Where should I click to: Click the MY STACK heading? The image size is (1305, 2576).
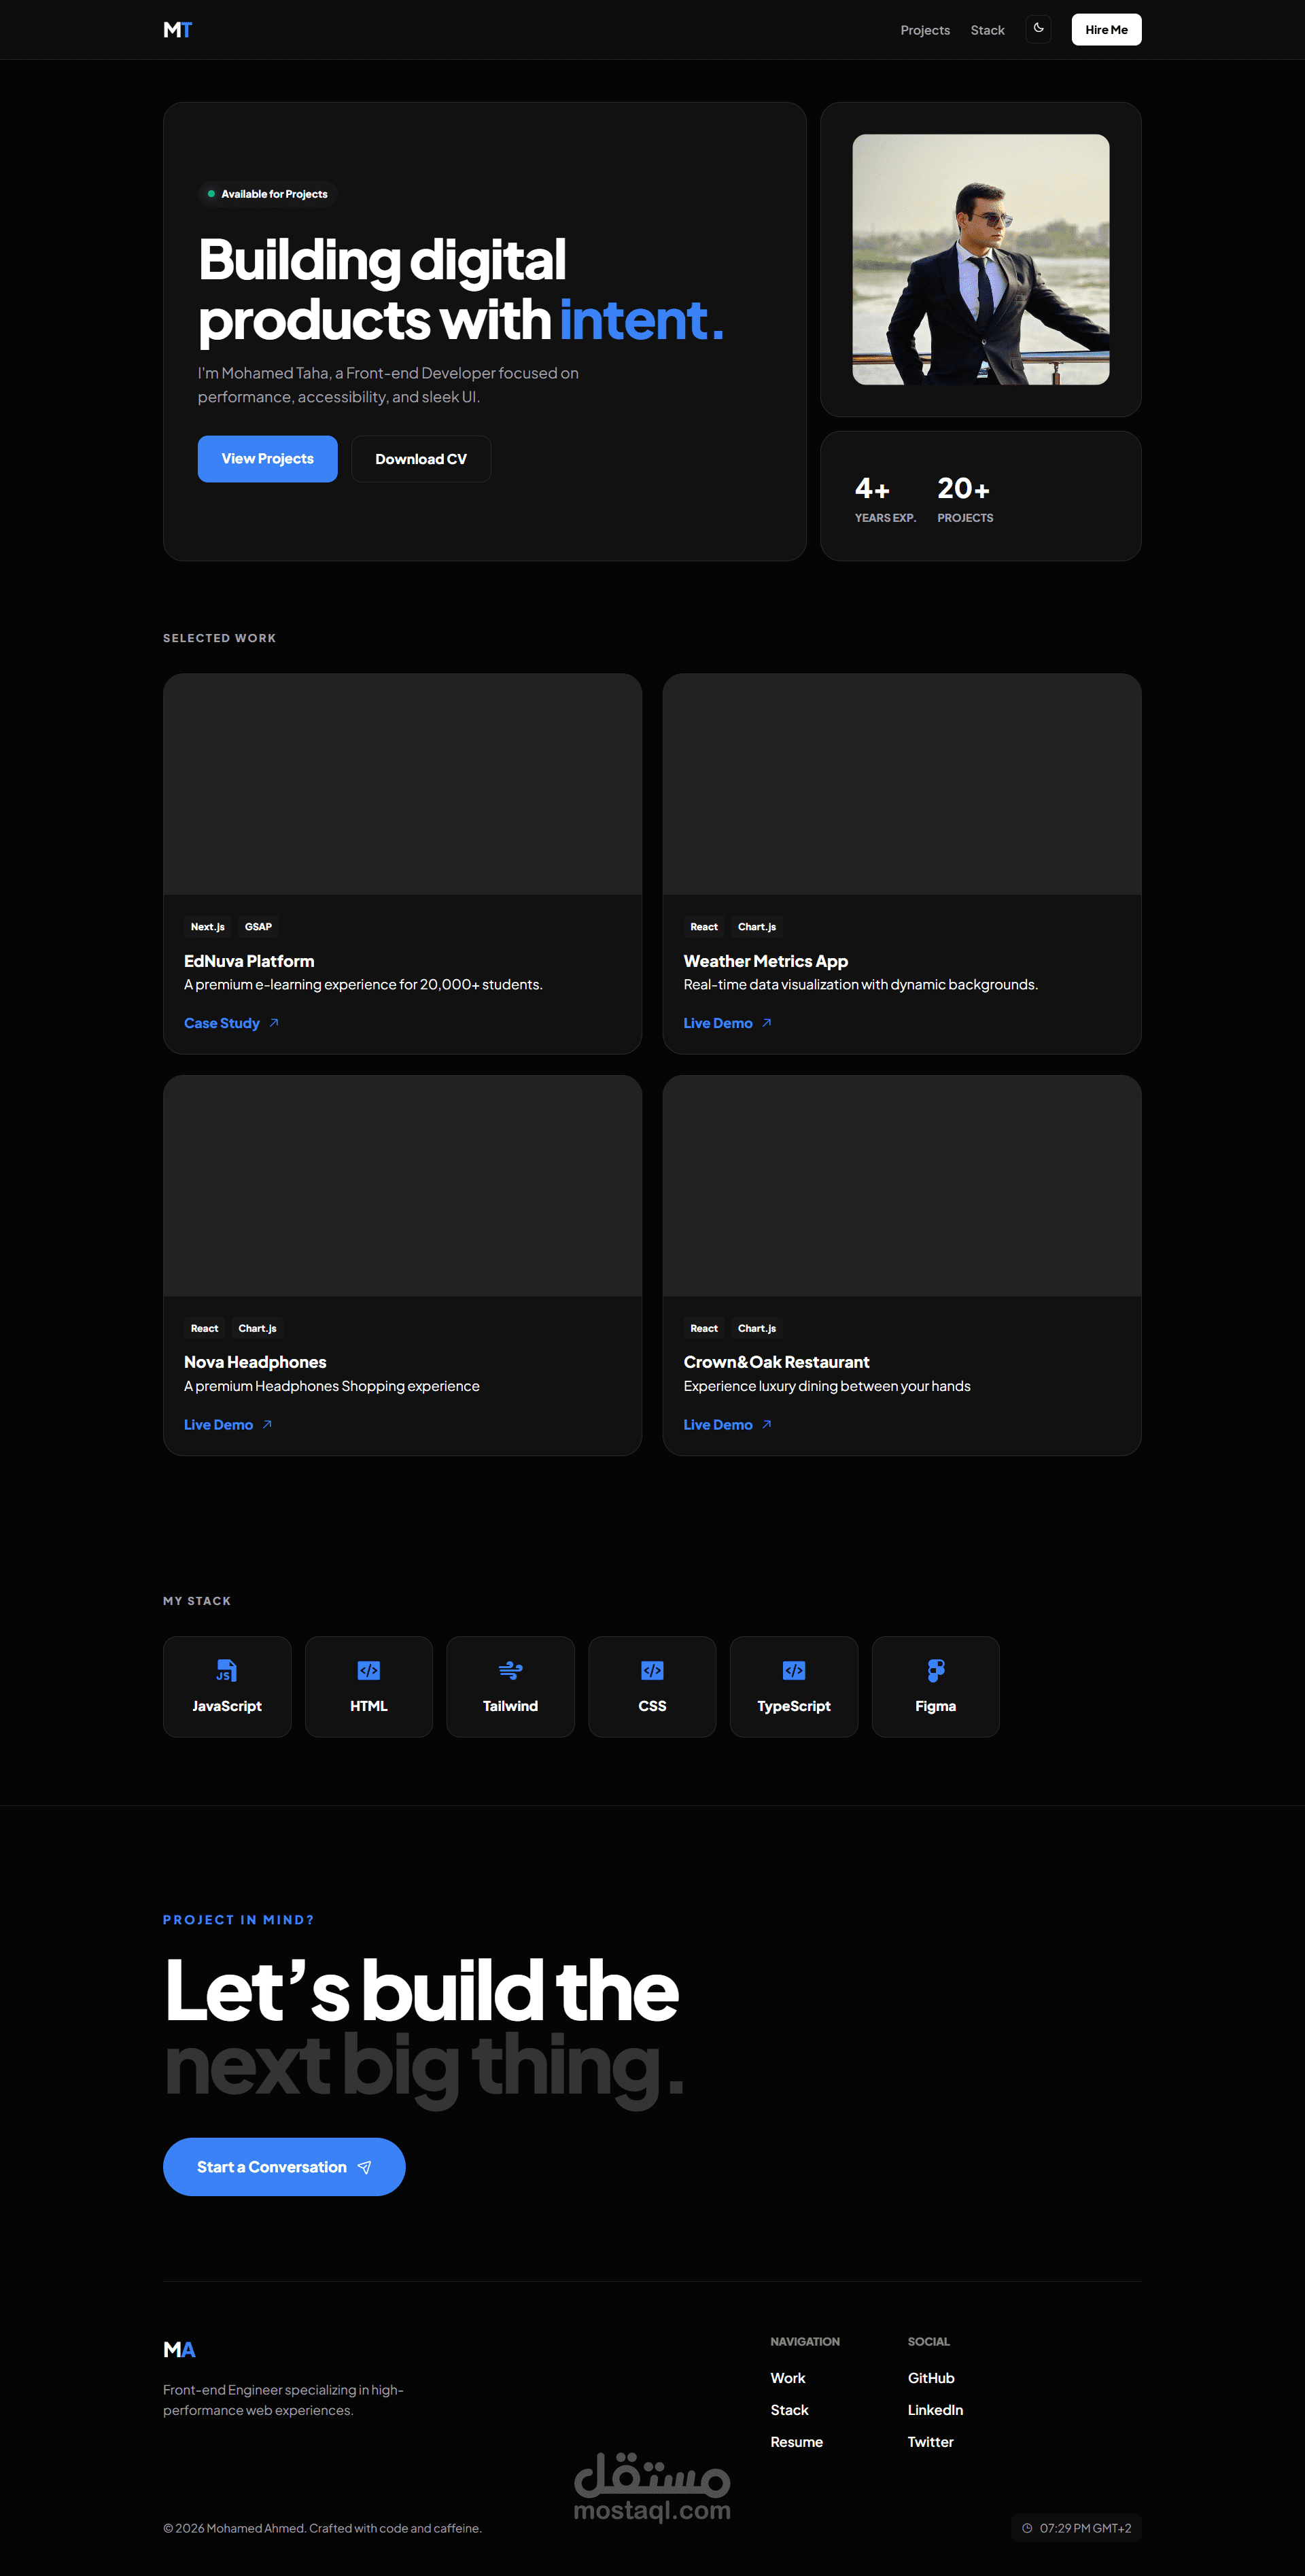click(x=197, y=1601)
